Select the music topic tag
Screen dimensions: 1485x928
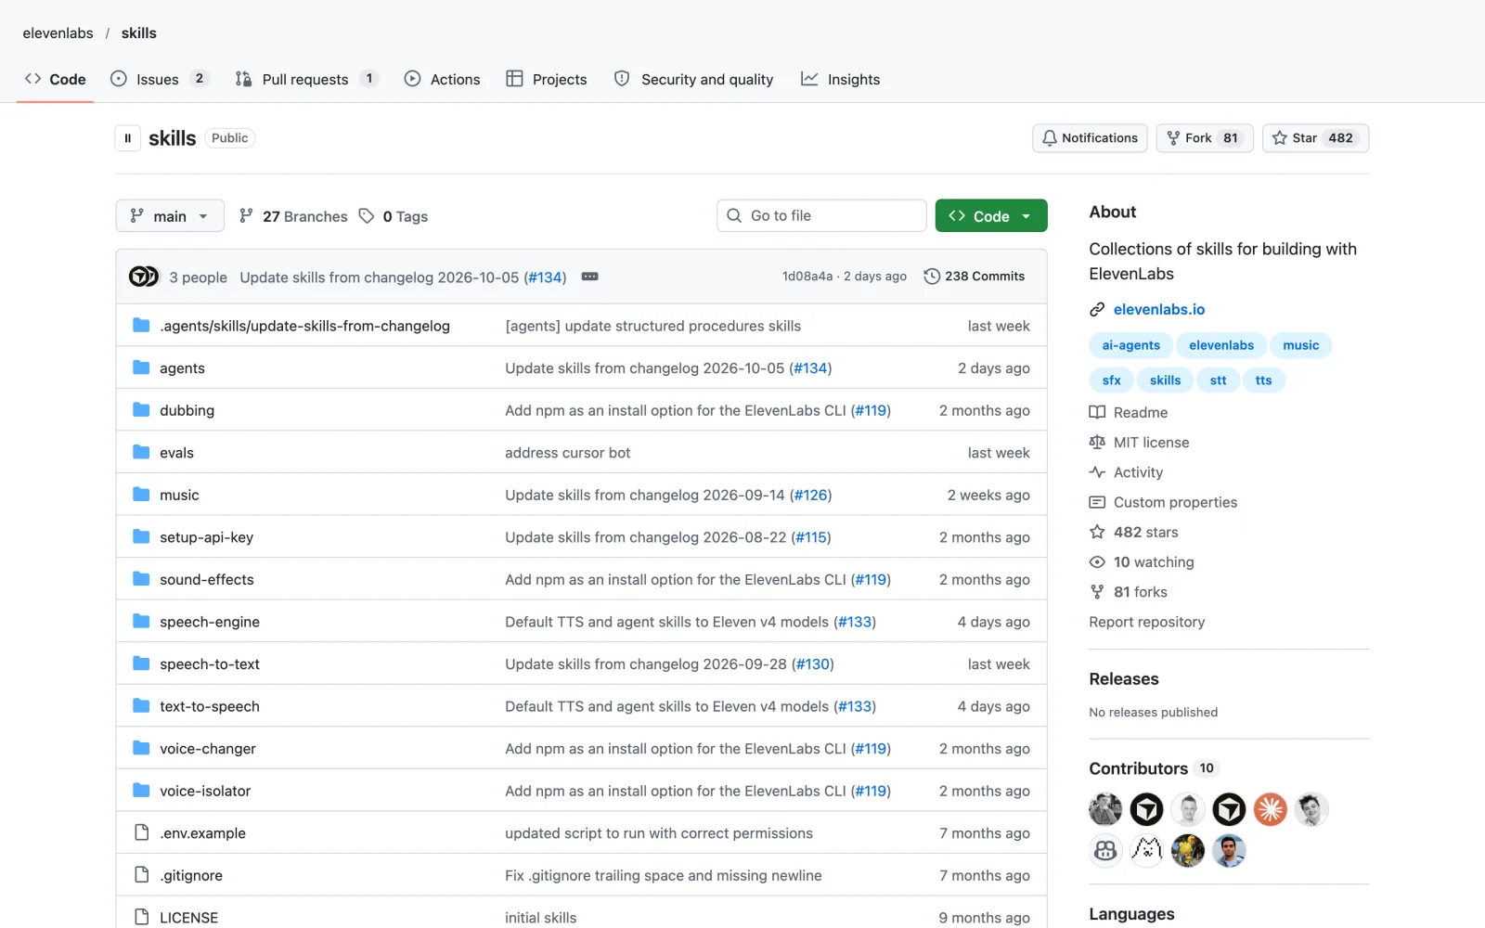[1300, 345]
